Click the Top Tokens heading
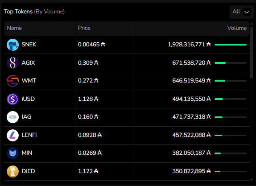The image size is (256, 186). click(18, 12)
